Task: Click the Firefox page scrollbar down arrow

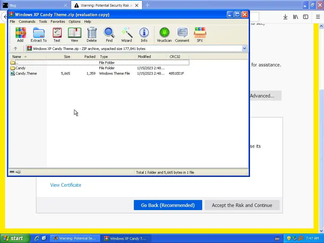Action: coord(321,231)
